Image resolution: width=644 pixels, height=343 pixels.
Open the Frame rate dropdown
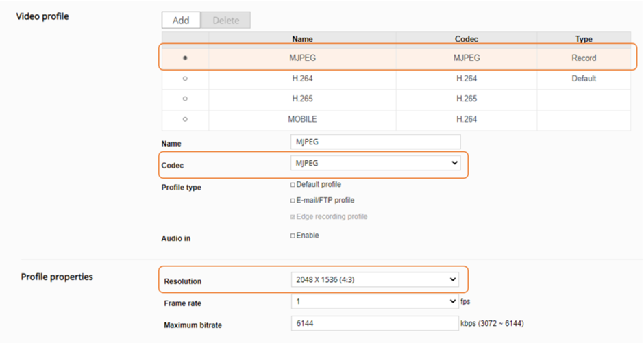tap(375, 301)
